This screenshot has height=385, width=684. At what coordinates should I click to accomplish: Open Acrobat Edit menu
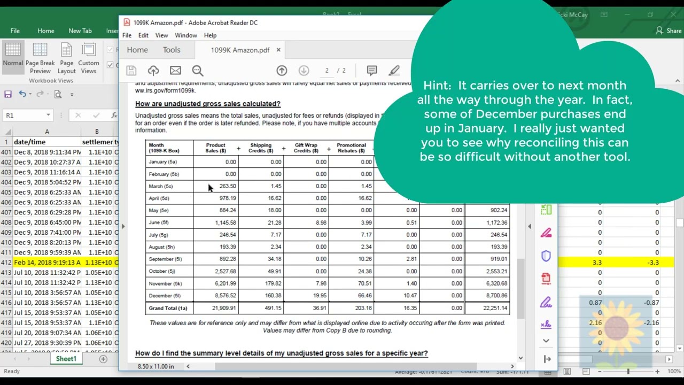(143, 35)
